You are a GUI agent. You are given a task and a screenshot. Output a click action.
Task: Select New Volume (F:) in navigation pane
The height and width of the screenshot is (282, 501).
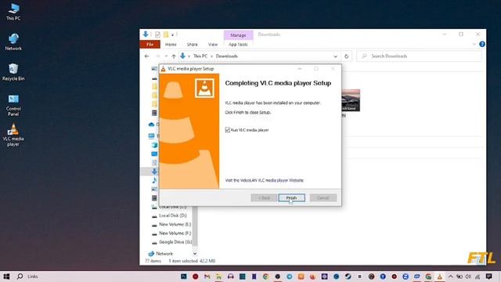click(x=175, y=233)
